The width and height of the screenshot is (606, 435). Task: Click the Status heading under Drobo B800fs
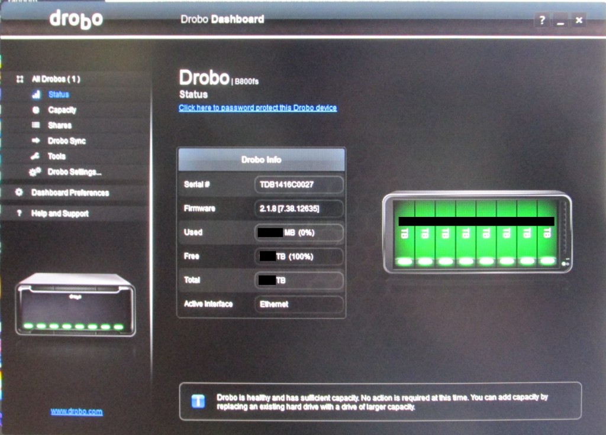pos(194,95)
